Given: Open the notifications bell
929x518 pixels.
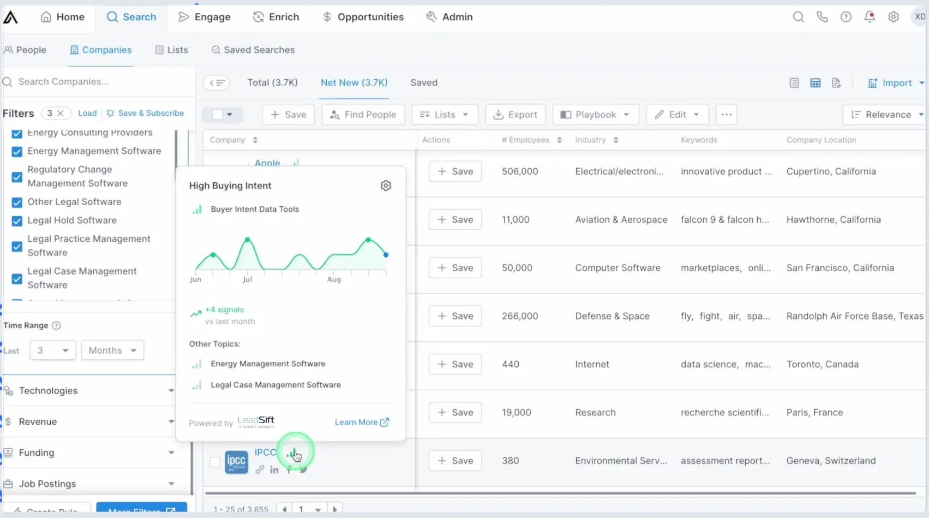Looking at the screenshot, I should [x=870, y=17].
